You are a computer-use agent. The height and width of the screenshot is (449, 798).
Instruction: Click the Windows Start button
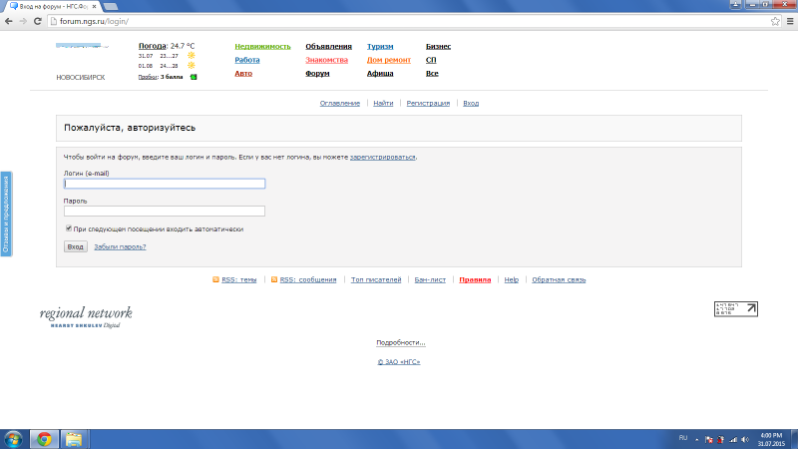point(14,438)
